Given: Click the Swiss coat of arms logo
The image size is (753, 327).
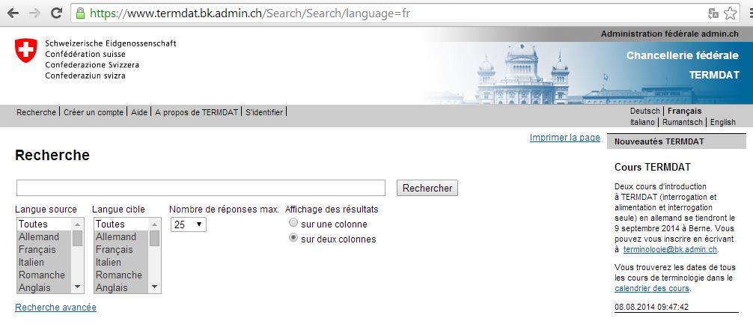Looking at the screenshot, I should (x=26, y=50).
